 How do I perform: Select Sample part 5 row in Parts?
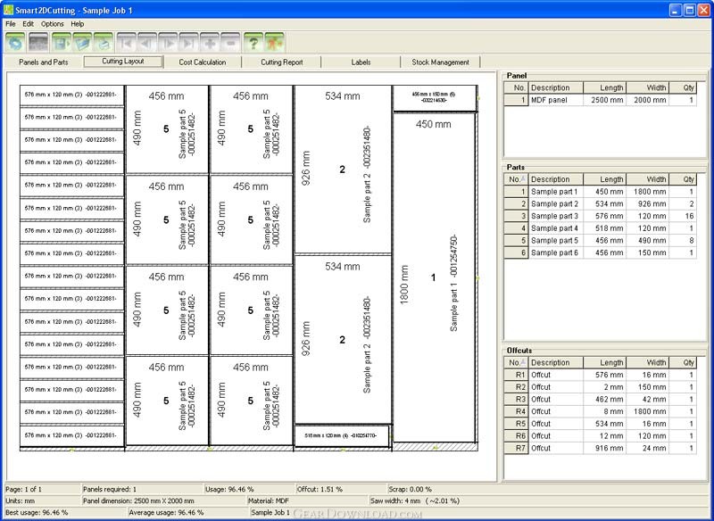click(x=600, y=240)
